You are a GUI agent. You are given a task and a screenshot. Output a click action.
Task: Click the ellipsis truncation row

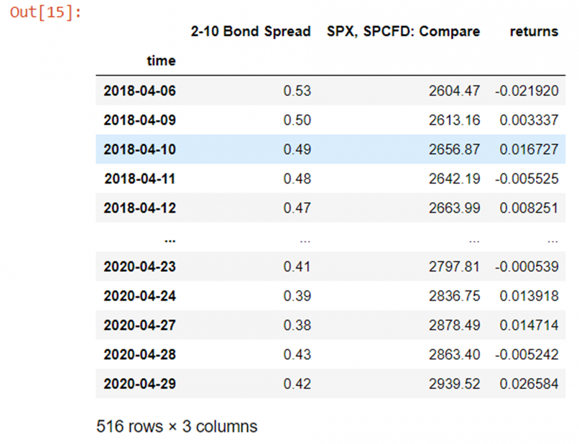pyautogui.click(x=331, y=237)
